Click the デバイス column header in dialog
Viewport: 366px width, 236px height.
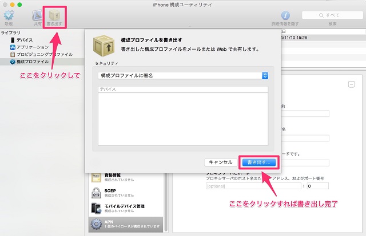point(183,89)
